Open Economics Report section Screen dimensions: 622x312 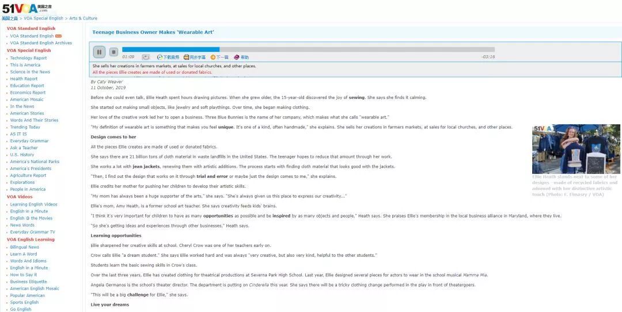[28, 93]
